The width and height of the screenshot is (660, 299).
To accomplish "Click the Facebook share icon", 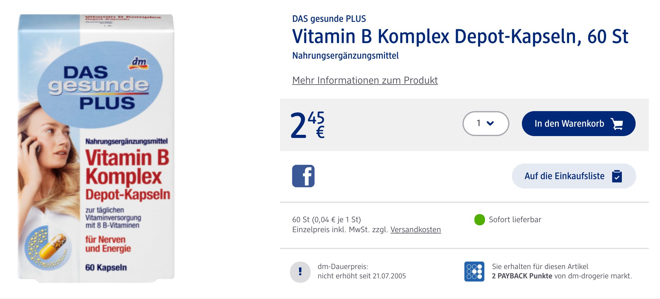I will 303,176.
